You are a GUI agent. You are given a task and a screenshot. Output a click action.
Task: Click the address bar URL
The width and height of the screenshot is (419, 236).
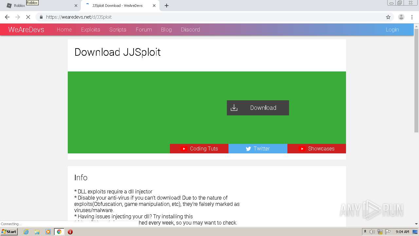[79, 17]
